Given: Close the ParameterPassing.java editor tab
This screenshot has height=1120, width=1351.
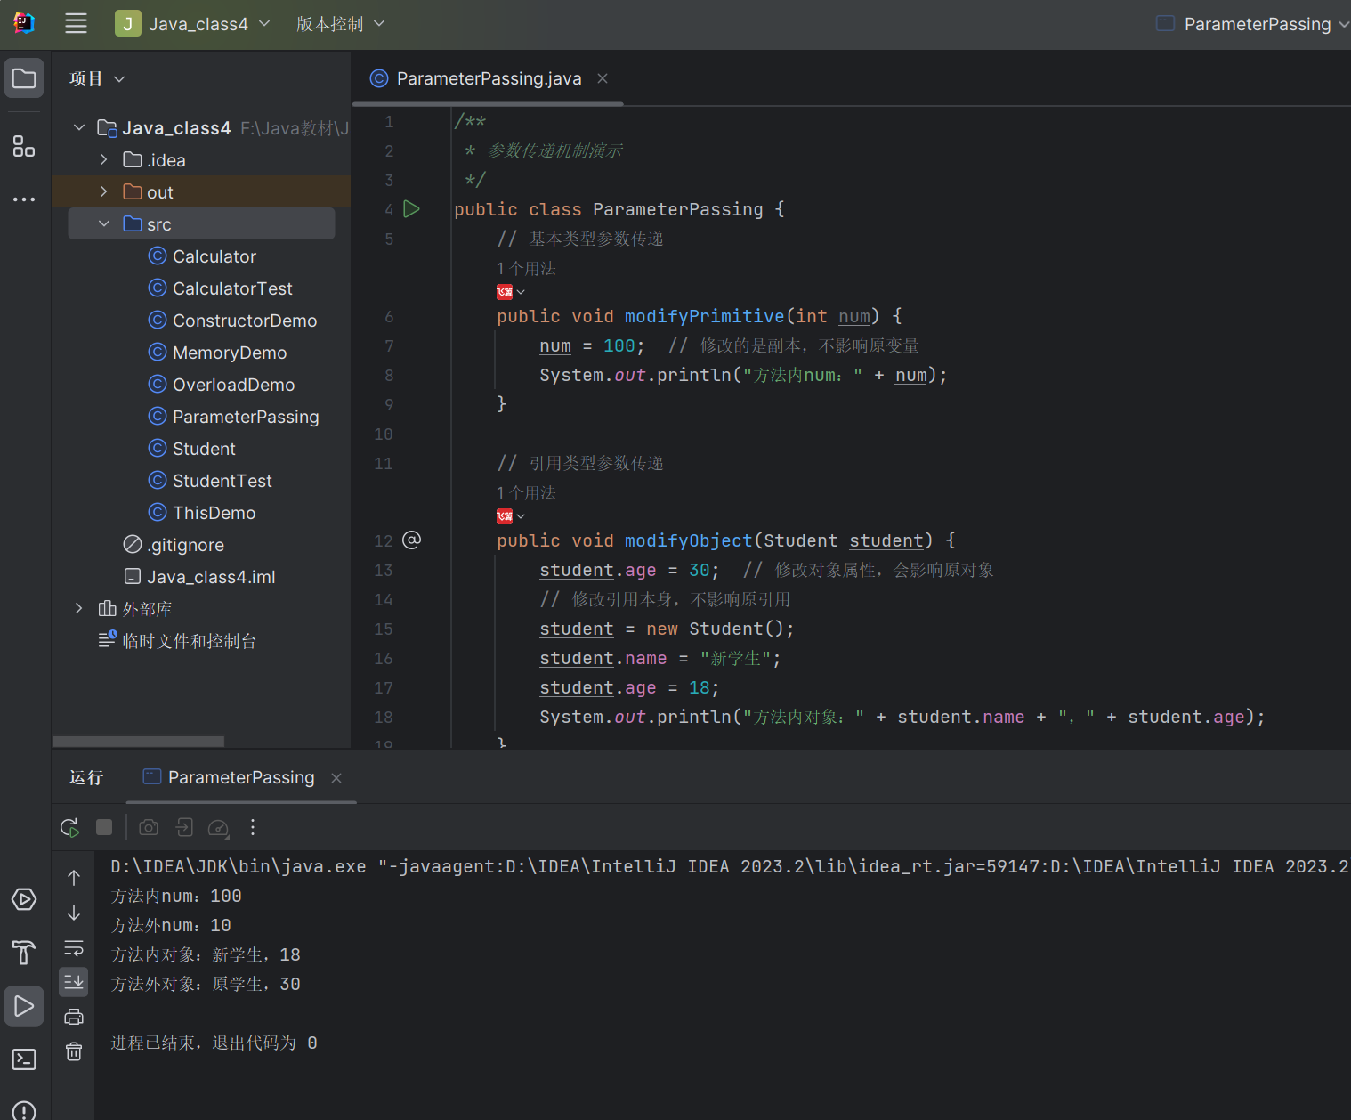Looking at the screenshot, I should click(603, 78).
